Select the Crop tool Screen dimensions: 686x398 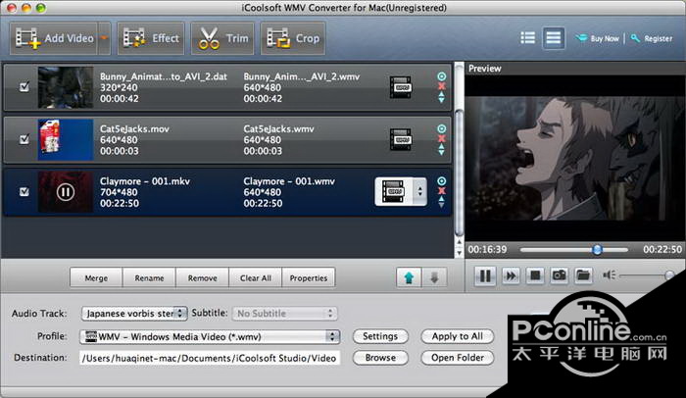point(294,38)
